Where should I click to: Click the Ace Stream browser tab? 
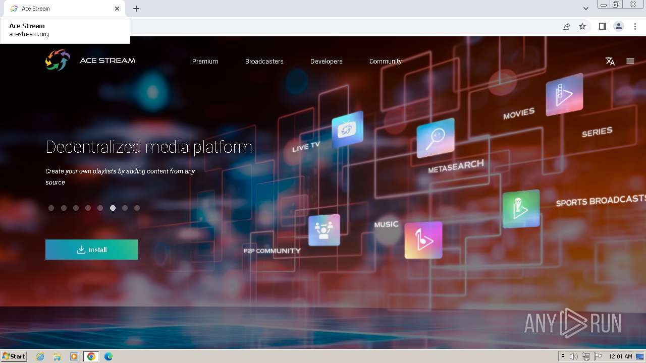65,9
